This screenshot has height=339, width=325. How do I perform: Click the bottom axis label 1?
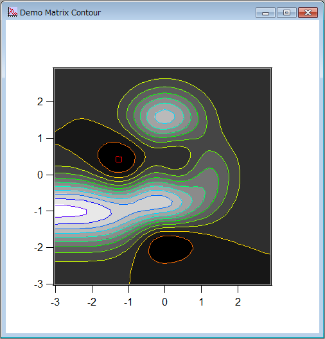(201, 302)
